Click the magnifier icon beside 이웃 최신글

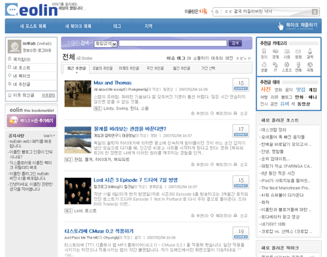[10, 95]
